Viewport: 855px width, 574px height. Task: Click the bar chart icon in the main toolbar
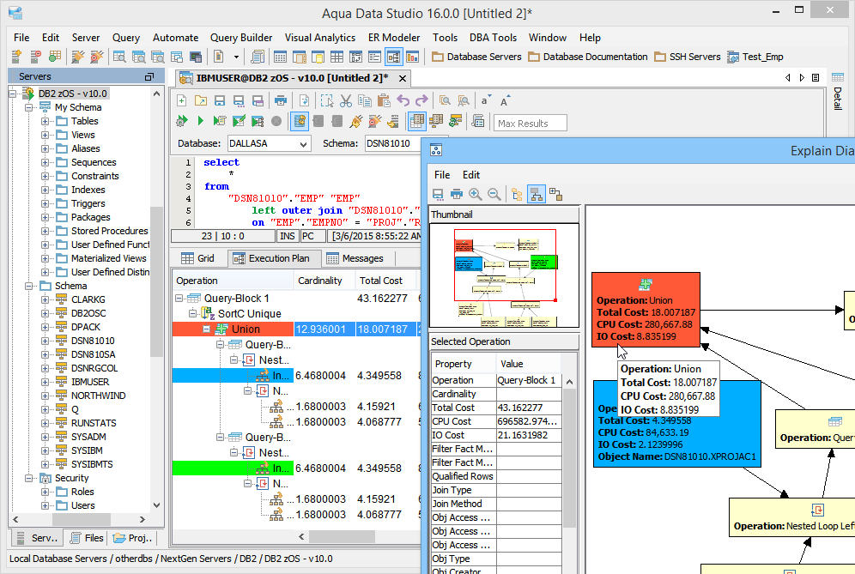click(x=413, y=56)
